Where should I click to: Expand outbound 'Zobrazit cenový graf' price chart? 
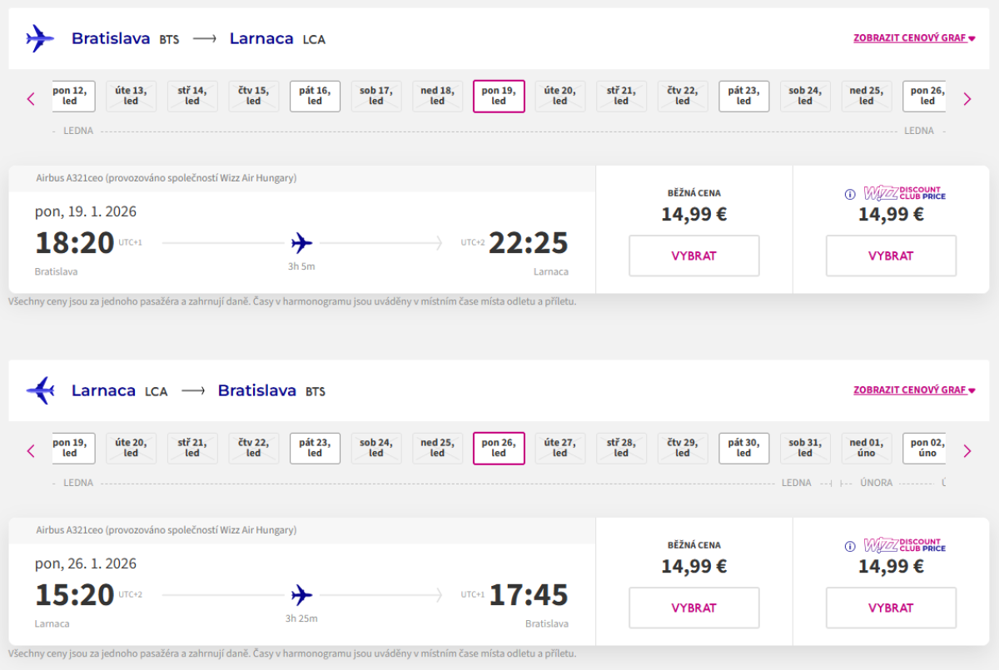pyautogui.click(x=913, y=38)
